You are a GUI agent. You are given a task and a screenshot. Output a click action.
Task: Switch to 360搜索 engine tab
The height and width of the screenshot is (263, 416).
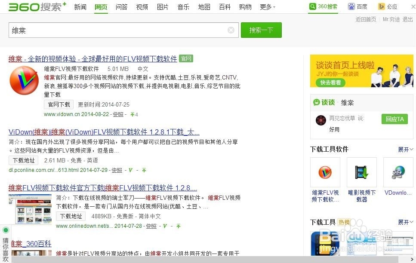tap(324, 6)
